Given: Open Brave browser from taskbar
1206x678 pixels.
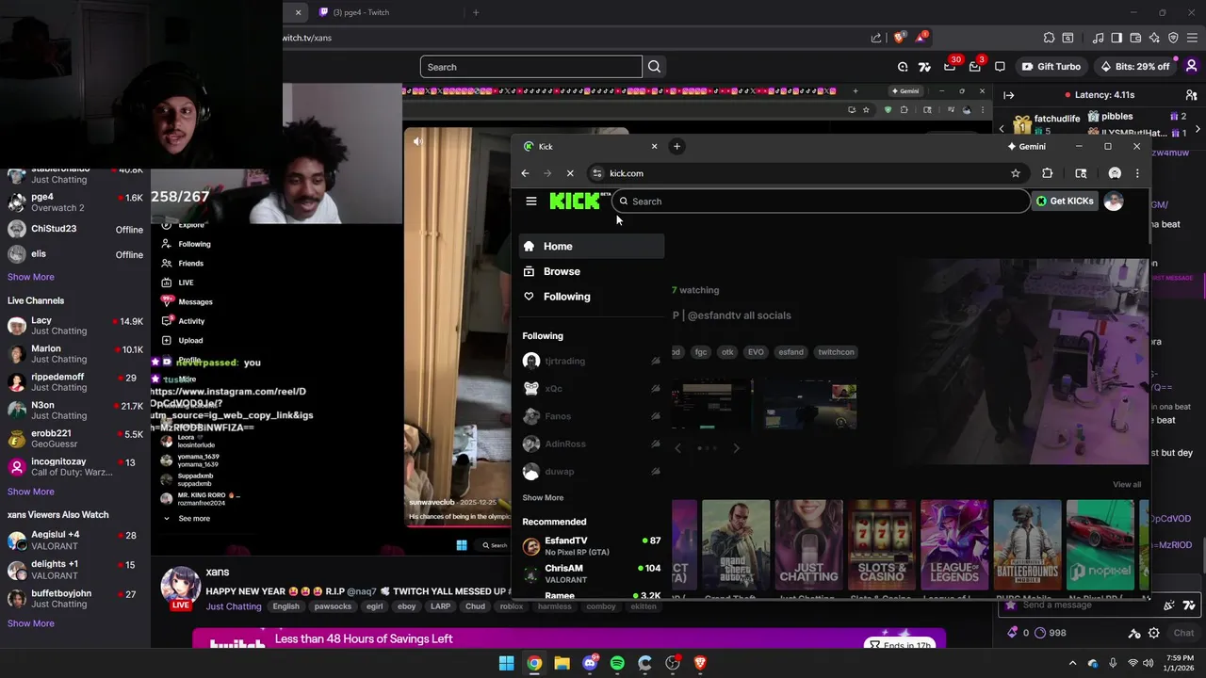Looking at the screenshot, I should coord(700,663).
